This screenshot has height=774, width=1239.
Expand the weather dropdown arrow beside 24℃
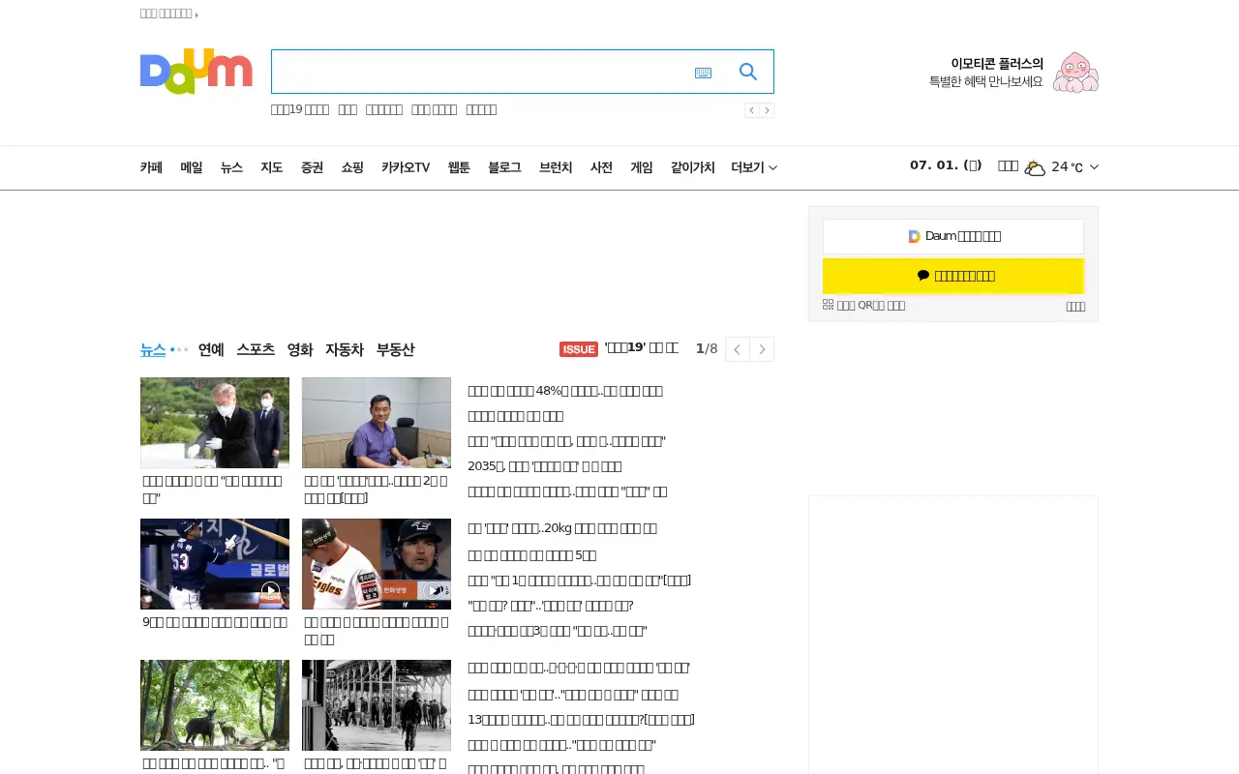coord(1094,167)
